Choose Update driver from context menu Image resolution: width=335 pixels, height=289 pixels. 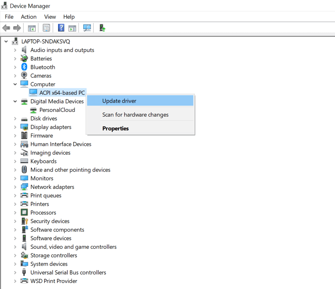(119, 101)
